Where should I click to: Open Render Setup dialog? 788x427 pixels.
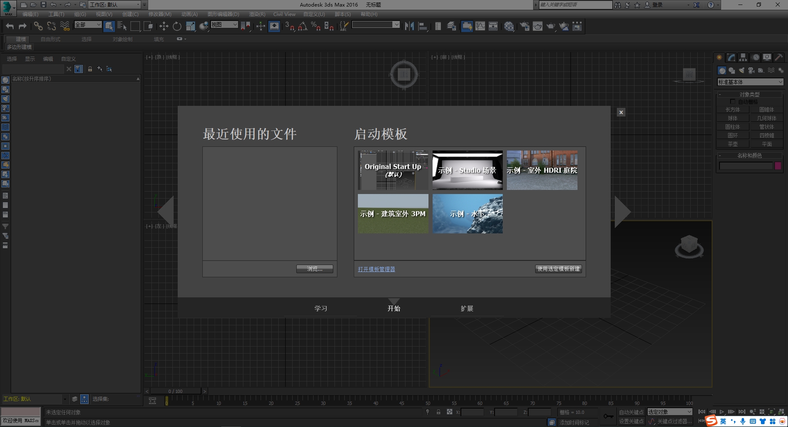(525, 26)
